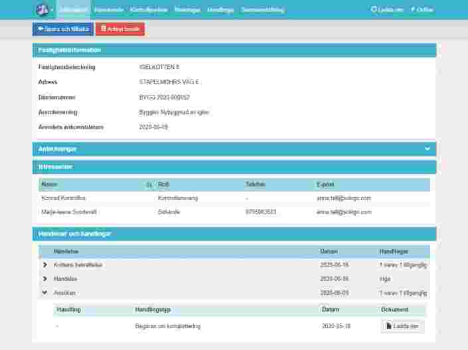This screenshot has width=468, height=350.
Task: Open the dropdown caret beside the logo
Action: [52, 11]
